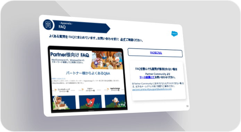
Task: Click the Partner様向け FAQ heading
Action: tap(70, 55)
